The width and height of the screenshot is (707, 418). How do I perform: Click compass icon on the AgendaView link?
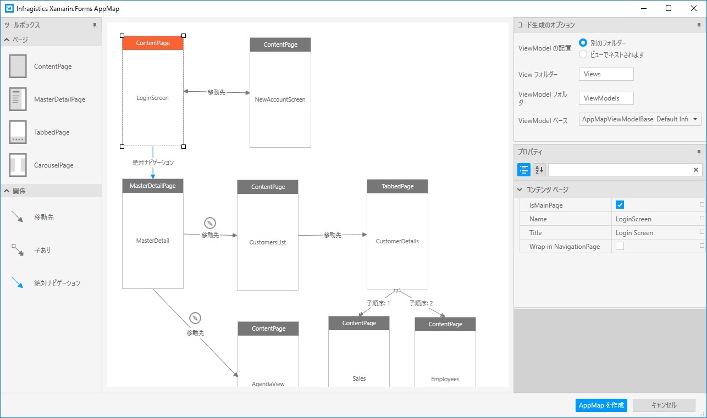click(x=195, y=318)
